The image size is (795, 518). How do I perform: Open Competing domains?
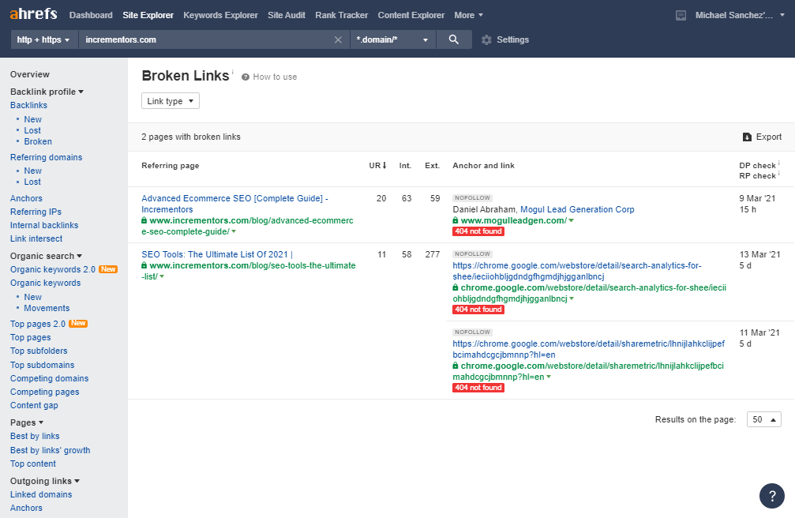(49, 378)
